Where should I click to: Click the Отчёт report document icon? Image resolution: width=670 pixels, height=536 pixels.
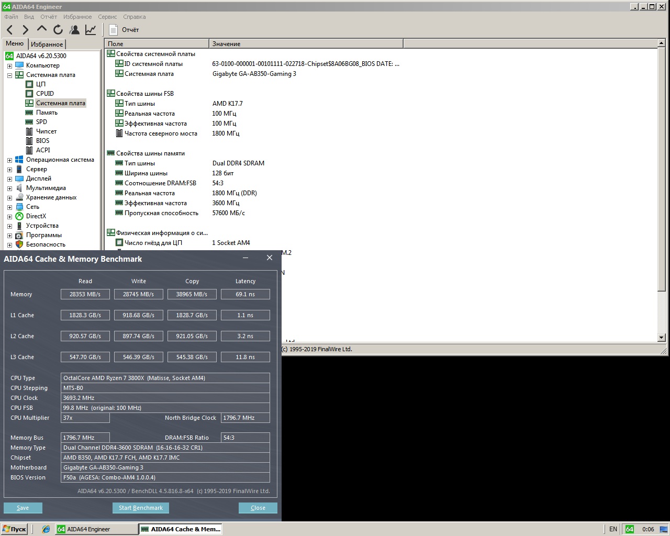[113, 30]
